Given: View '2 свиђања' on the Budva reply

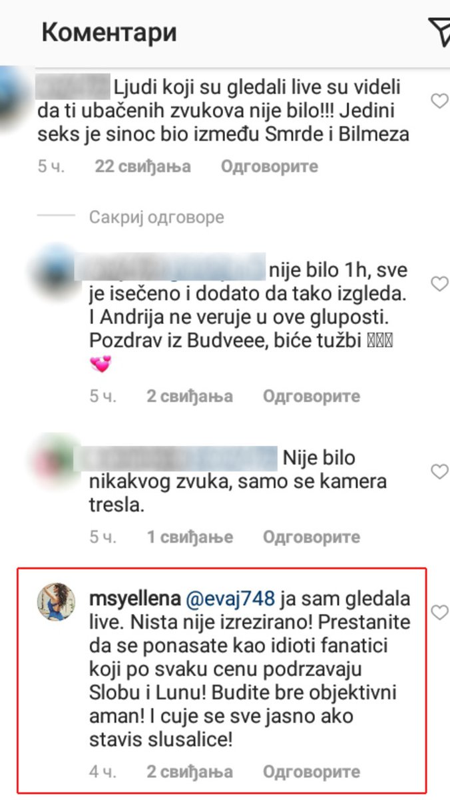Looking at the screenshot, I should click(x=190, y=396).
